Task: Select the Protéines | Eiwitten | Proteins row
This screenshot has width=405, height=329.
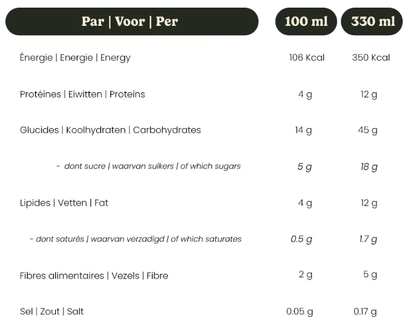Action: click(82, 94)
